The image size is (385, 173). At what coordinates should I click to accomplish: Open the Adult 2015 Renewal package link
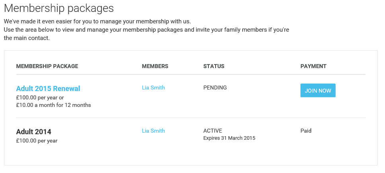tap(48, 88)
